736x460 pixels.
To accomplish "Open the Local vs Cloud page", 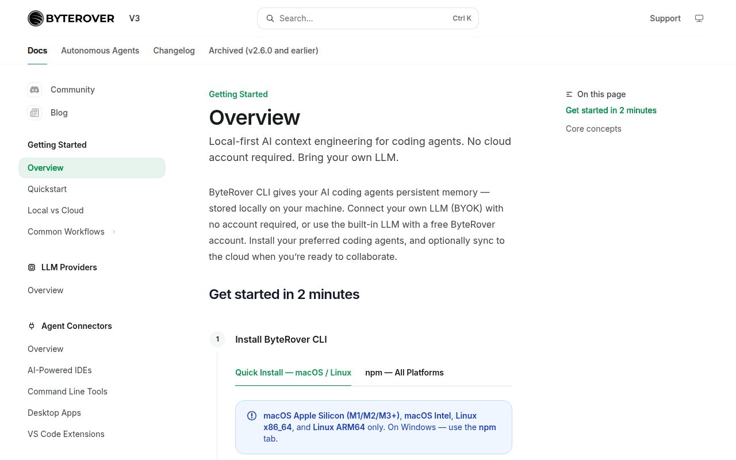I will point(56,210).
